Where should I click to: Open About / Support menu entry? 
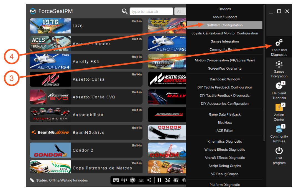(225, 17)
